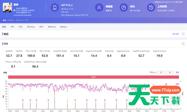
Task: Click the FPS threshold field showing 30
Action: point(161,72)
